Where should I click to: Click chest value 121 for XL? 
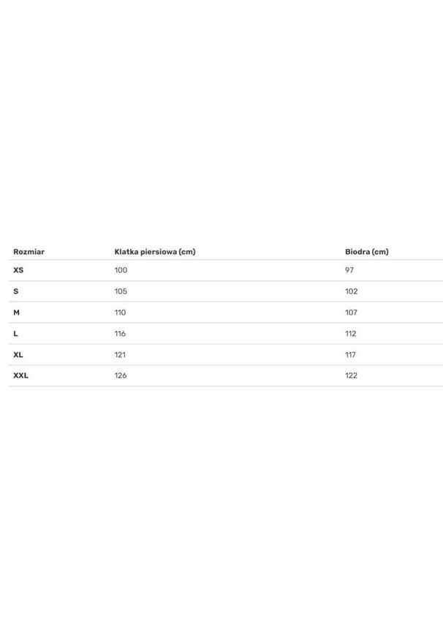click(120, 355)
